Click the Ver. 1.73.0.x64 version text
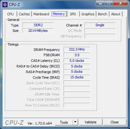The height and width of the screenshot is (129, 130). [40, 123]
